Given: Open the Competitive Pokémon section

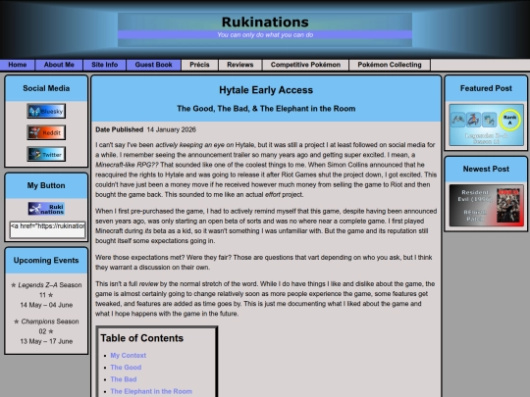Looking at the screenshot, I should click(305, 65).
